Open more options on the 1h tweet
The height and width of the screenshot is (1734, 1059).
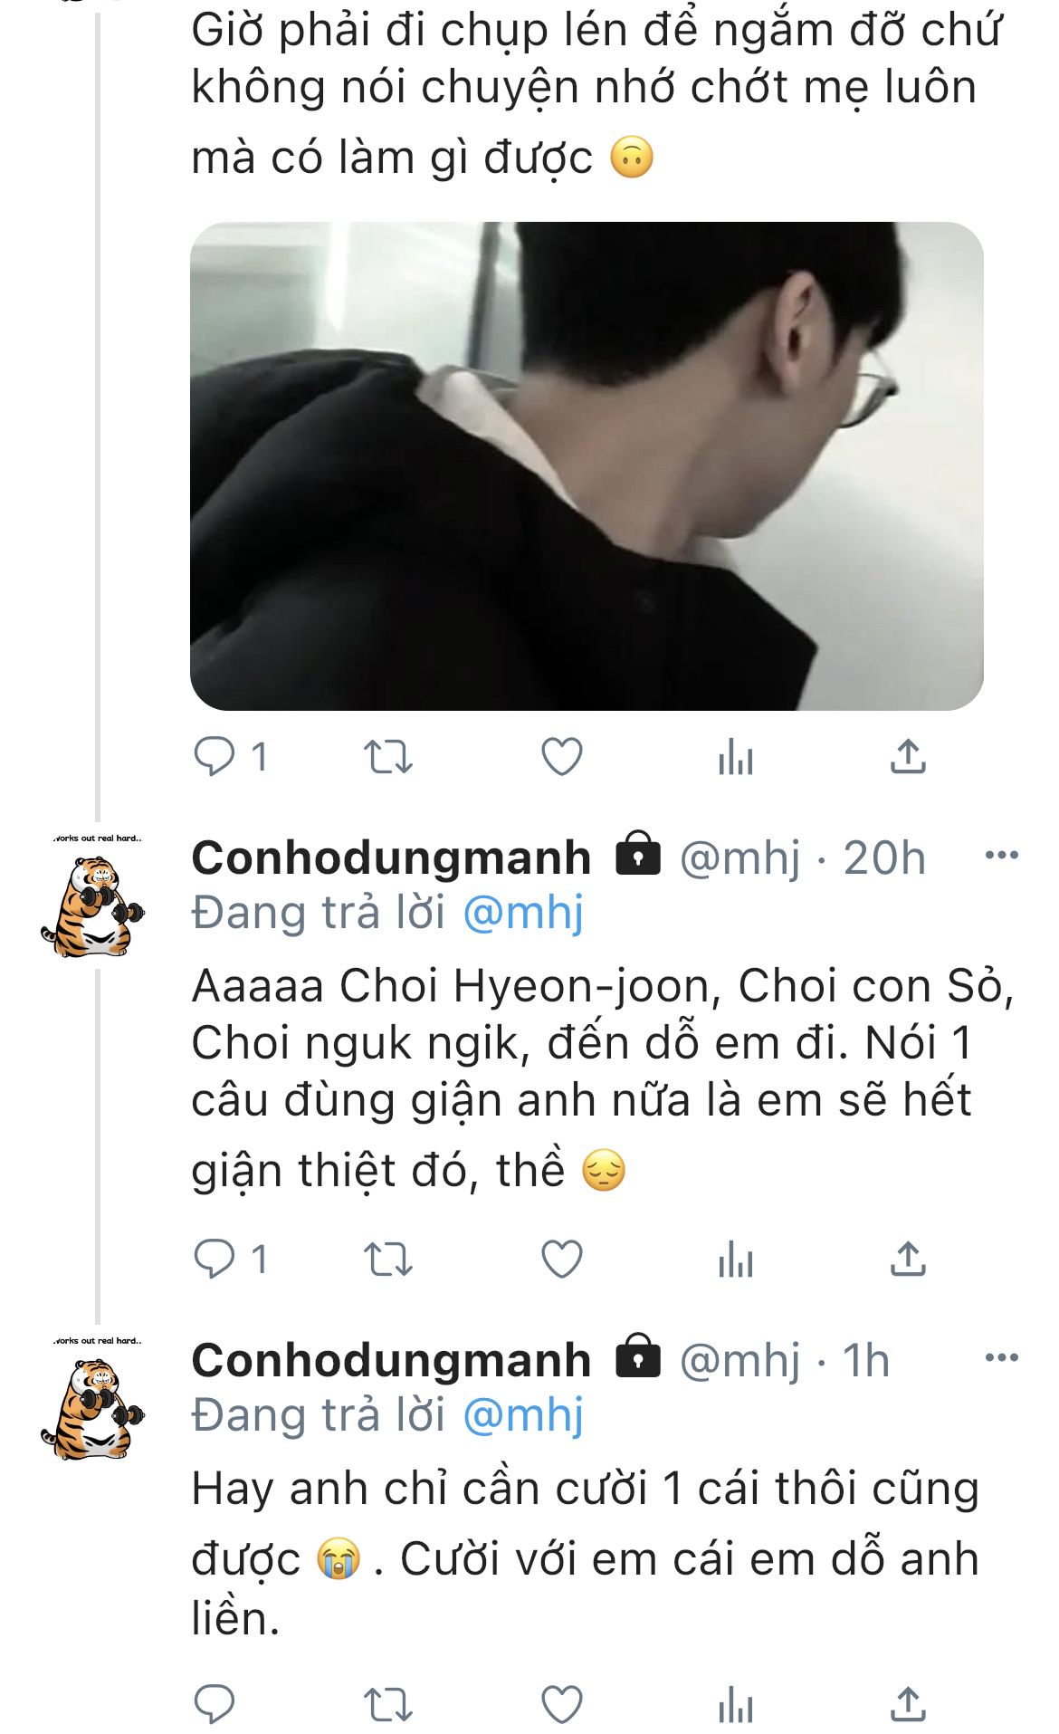1001,1358
